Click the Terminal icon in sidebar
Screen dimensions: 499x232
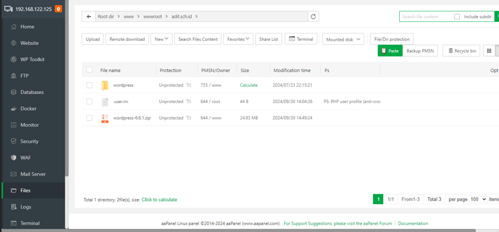(x=14, y=224)
